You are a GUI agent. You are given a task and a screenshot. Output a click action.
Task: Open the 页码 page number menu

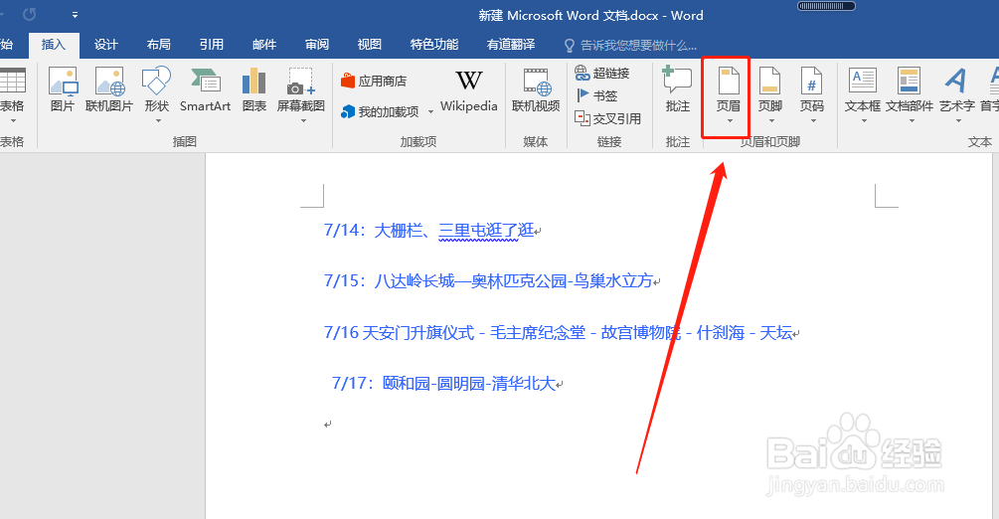[x=812, y=95]
